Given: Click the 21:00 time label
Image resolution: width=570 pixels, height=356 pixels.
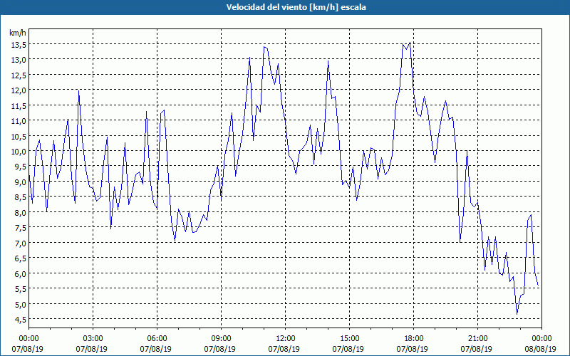Looking at the screenshot, I should click(477, 339).
